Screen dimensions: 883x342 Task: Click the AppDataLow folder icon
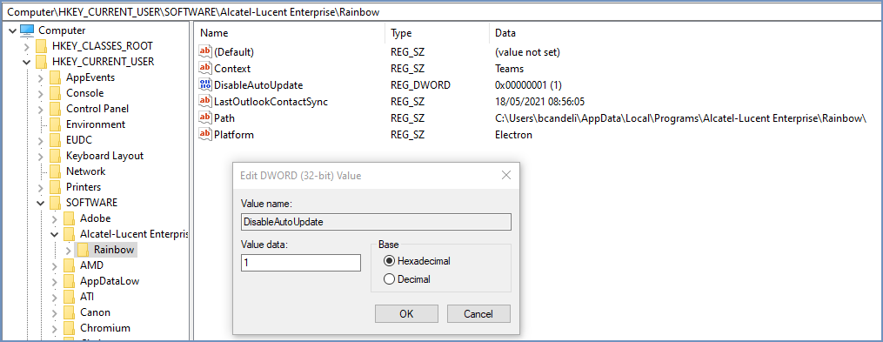pyautogui.click(x=69, y=281)
